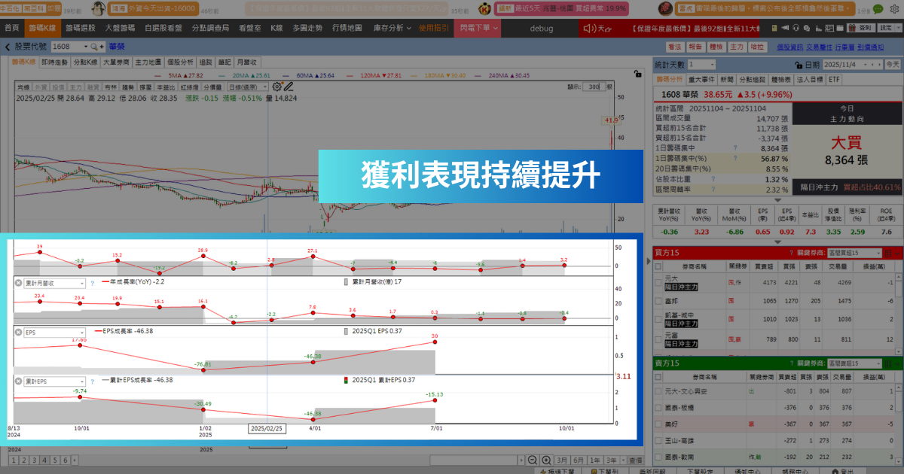Remove the EPS indicator panel

coord(19,332)
